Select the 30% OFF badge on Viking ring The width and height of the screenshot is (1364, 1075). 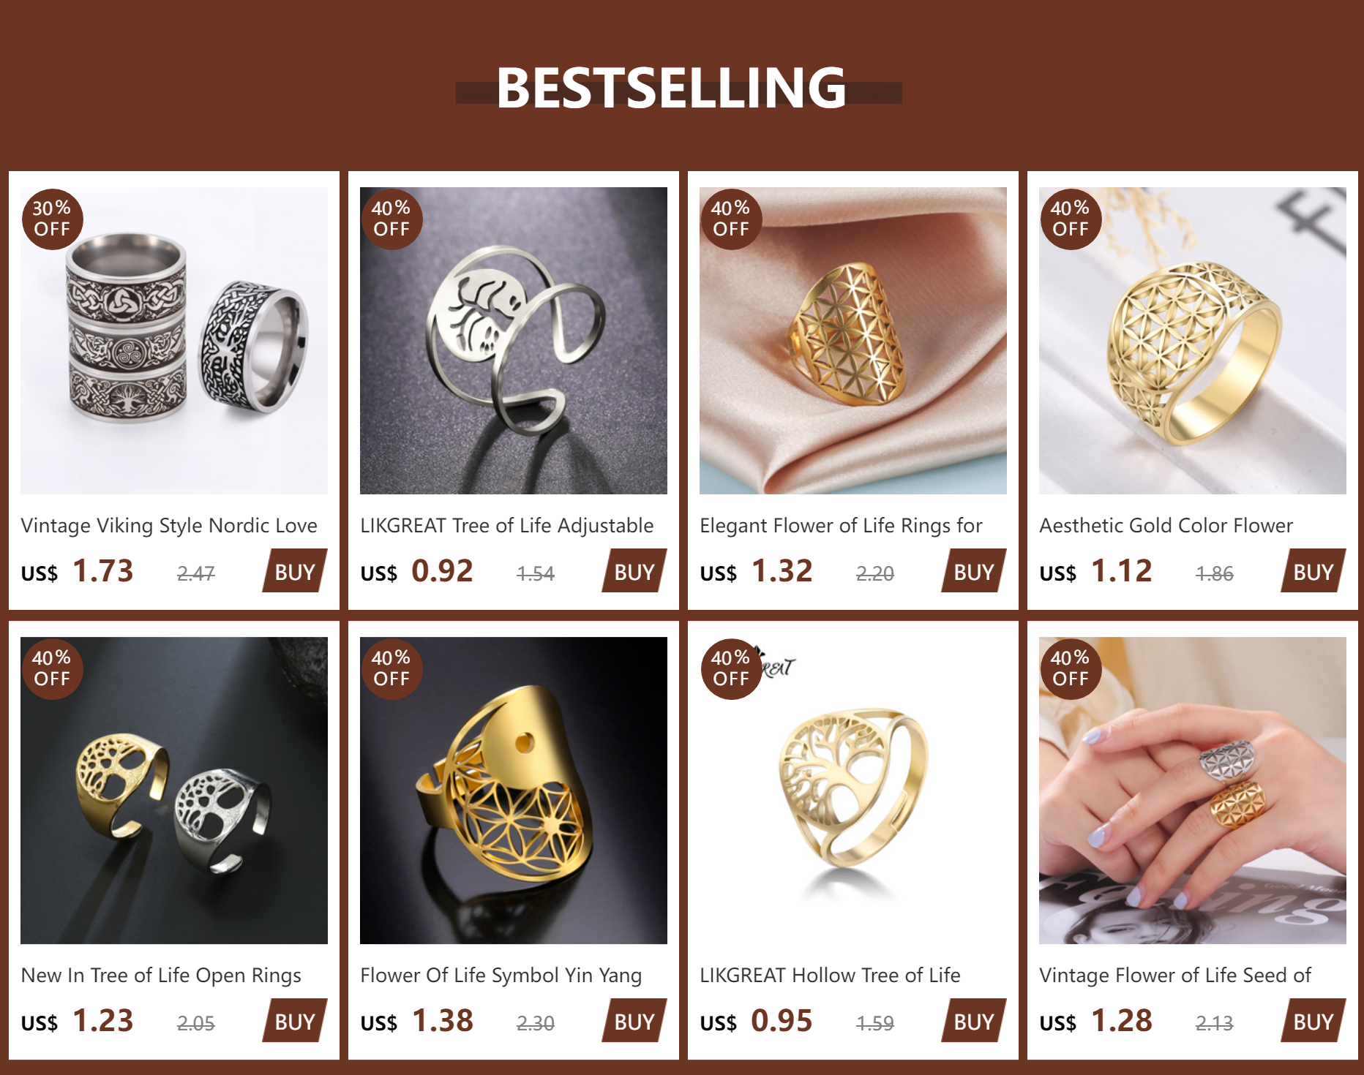[x=52, y=219]
